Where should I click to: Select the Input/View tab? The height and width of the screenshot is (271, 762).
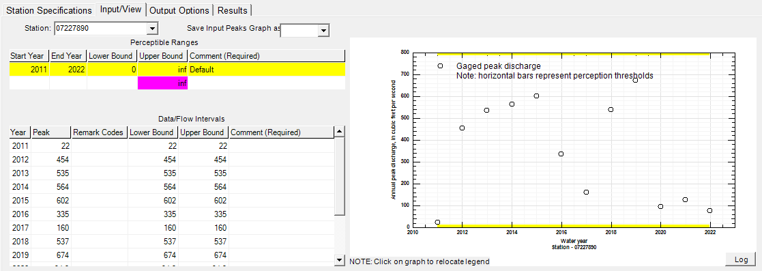tap(121, 10)
